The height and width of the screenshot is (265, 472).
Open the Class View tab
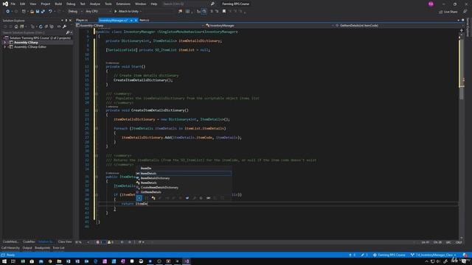(x=65, y=241)
